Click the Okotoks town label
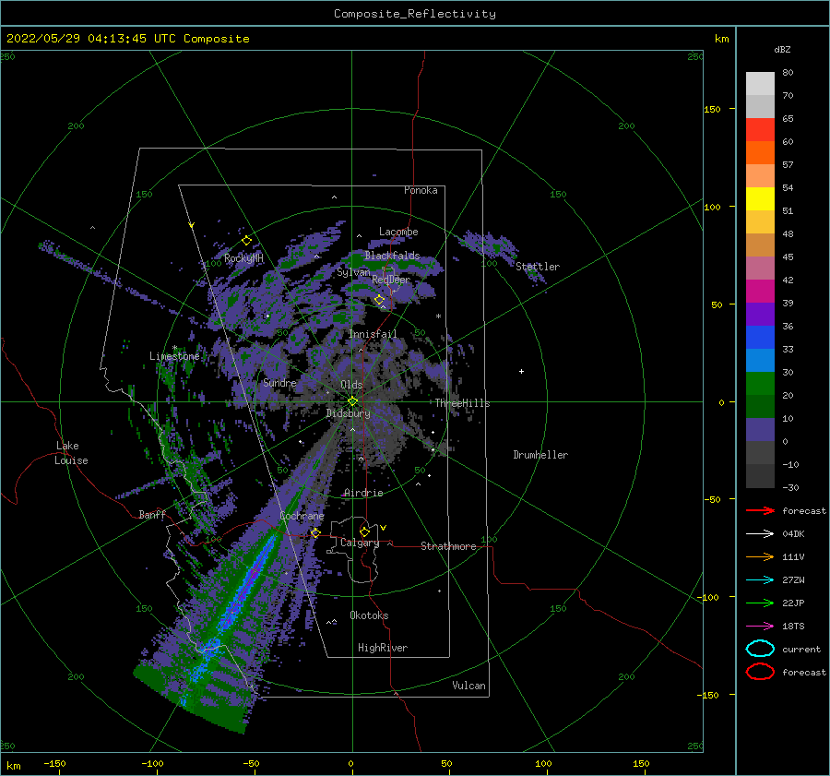Image resolution: width=830 pixels, height=776 pixels. pyautogui.click(x=369, y=615)
